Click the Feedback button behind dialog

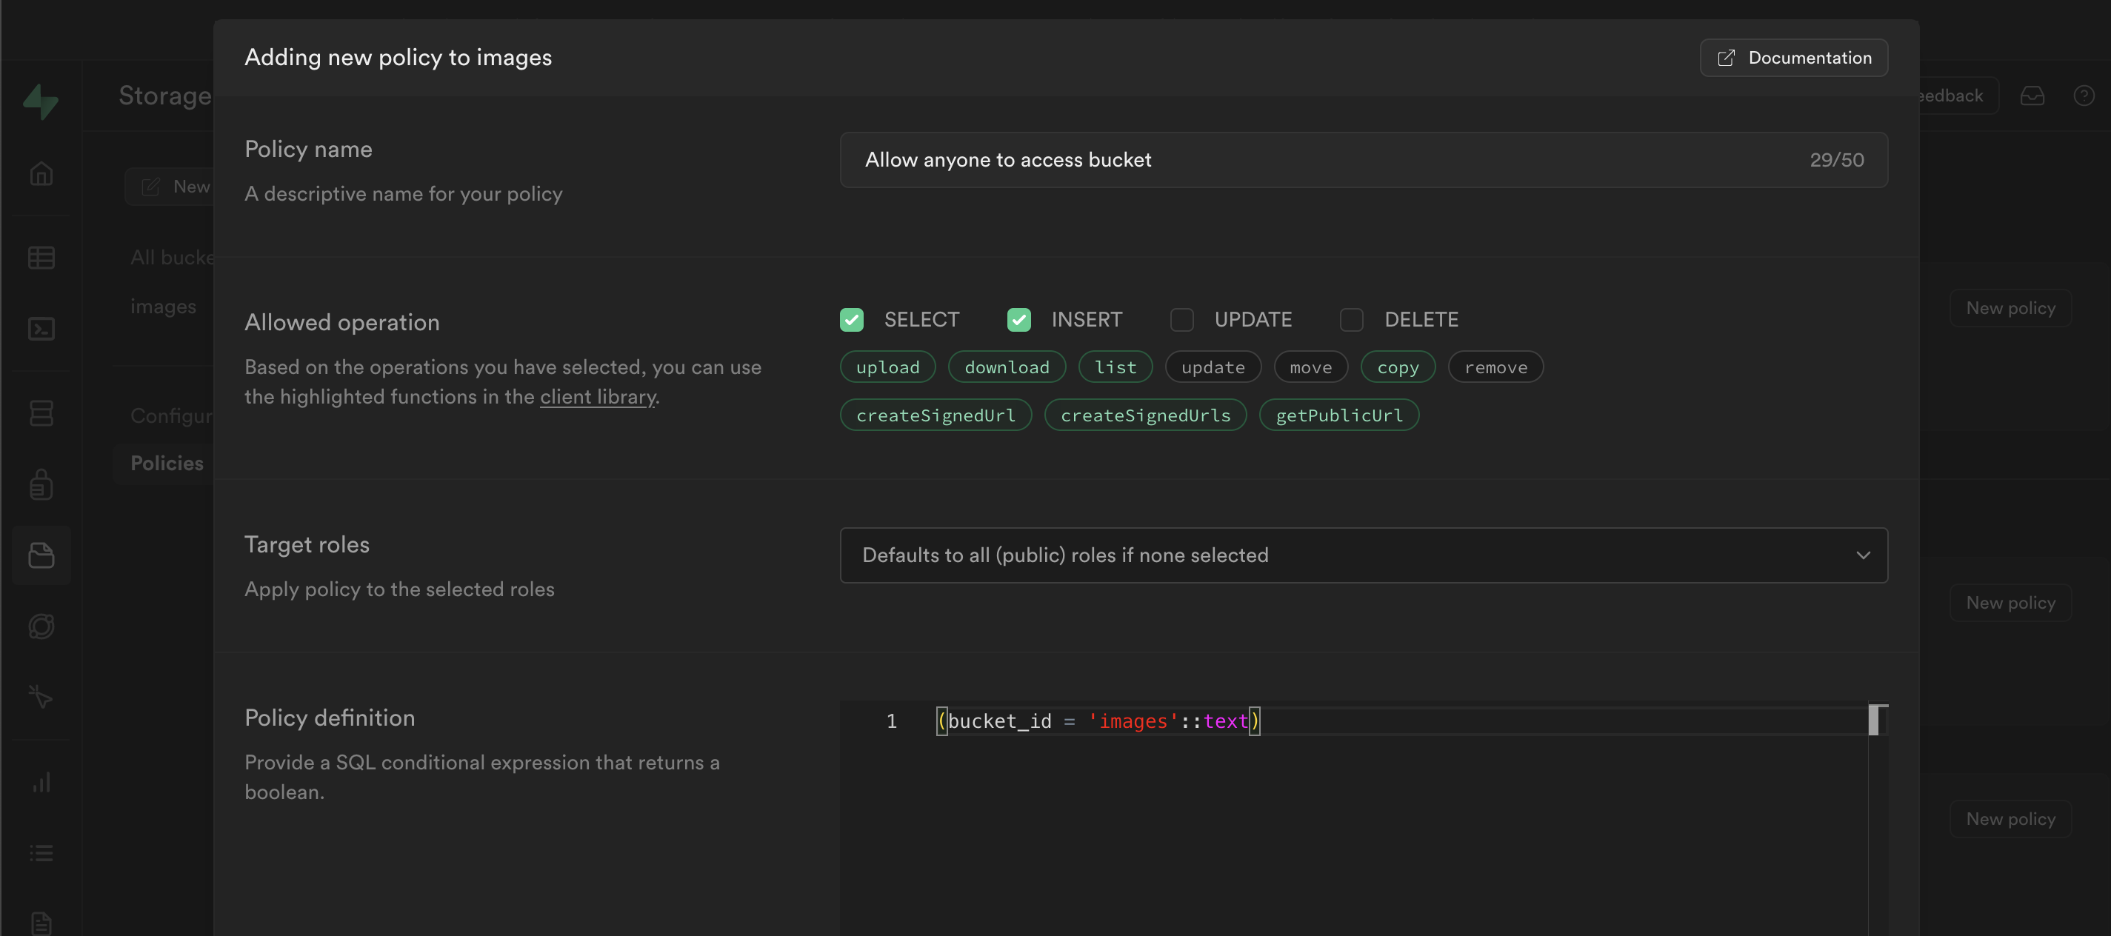1958,96
